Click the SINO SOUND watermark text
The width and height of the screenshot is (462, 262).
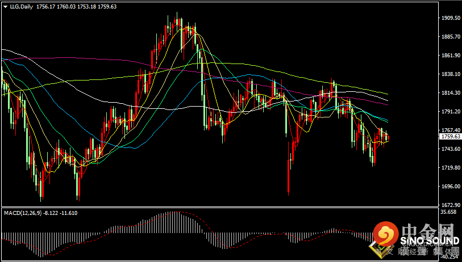pos(430,241)
